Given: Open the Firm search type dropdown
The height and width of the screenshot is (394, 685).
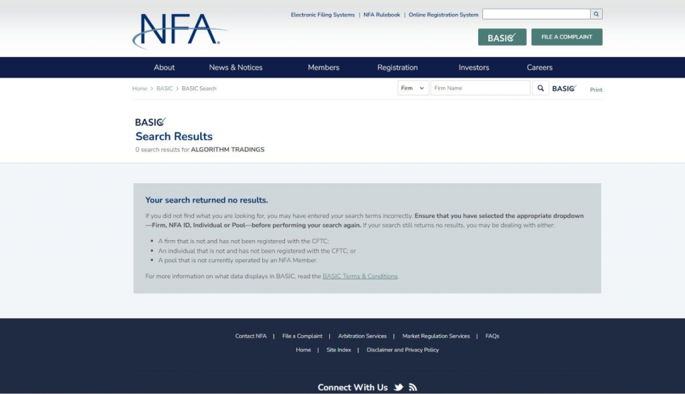Looking at the screenshot, I should pyautogui.click(x=413, y=88).
